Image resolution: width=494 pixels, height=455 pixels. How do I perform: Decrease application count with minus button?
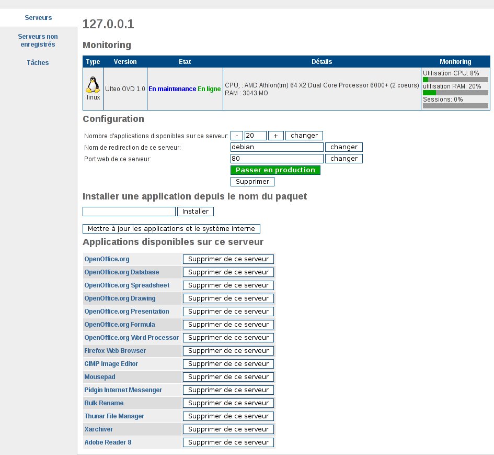click(237, 136)
